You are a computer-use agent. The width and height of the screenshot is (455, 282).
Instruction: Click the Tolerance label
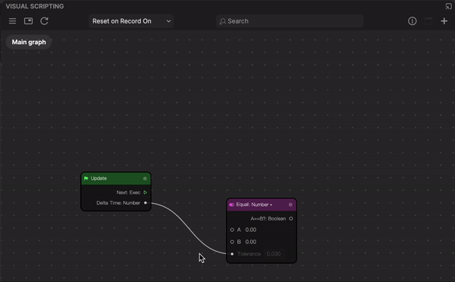(x=249, y=254)
